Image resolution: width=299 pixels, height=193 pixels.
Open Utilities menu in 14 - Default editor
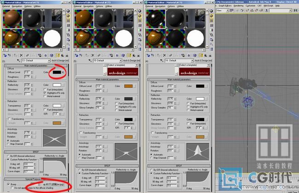coord(180,6)
